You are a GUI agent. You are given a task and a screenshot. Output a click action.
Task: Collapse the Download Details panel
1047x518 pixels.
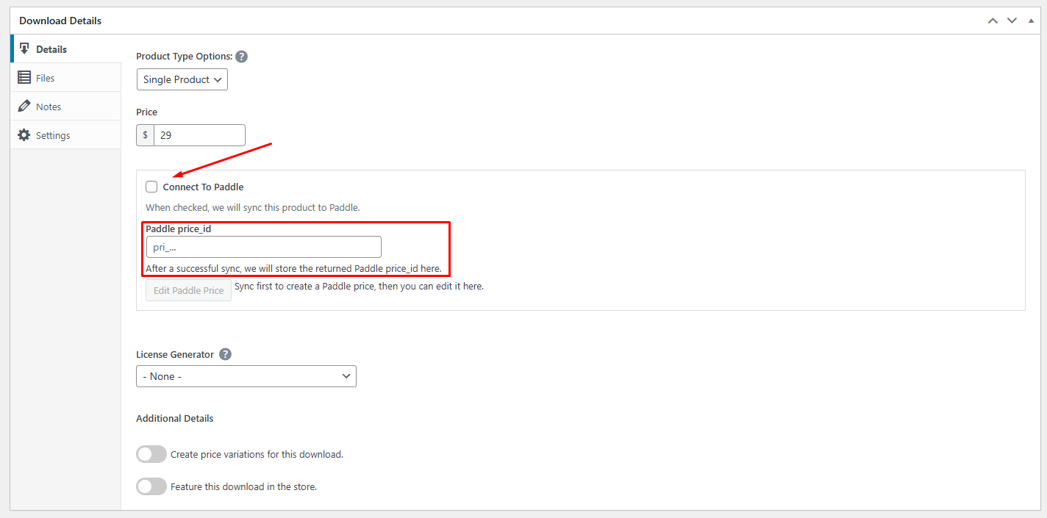coord(1031,21)
